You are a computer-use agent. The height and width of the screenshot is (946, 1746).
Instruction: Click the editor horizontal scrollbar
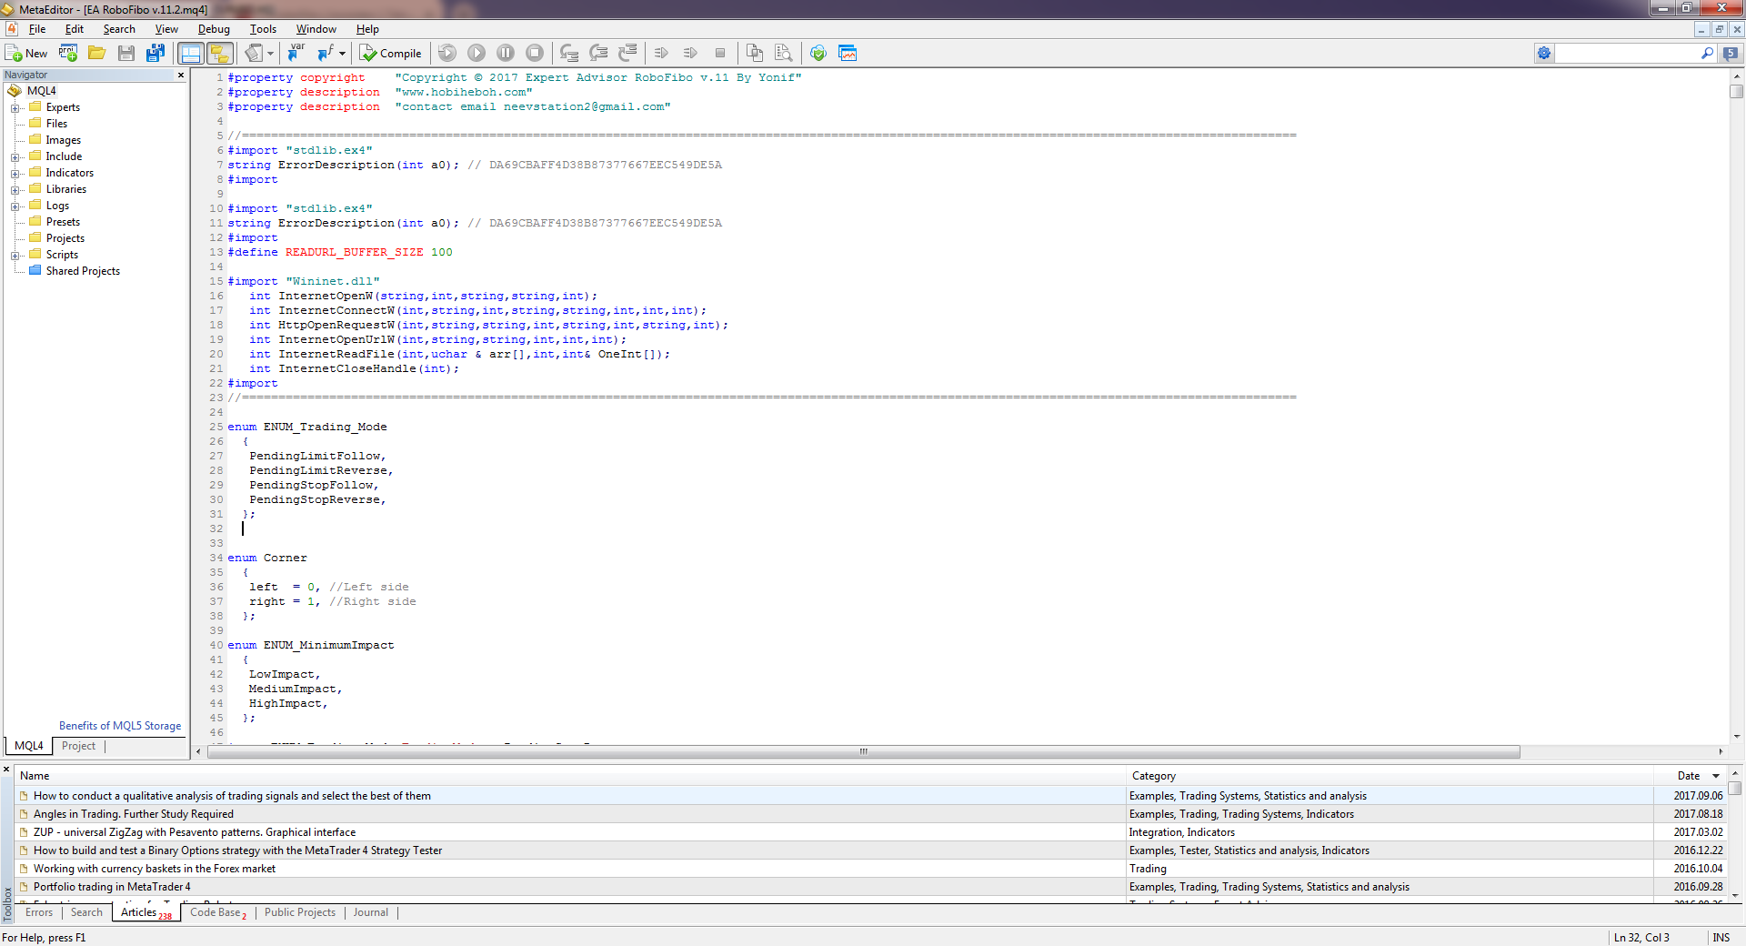tap(864, 751)
